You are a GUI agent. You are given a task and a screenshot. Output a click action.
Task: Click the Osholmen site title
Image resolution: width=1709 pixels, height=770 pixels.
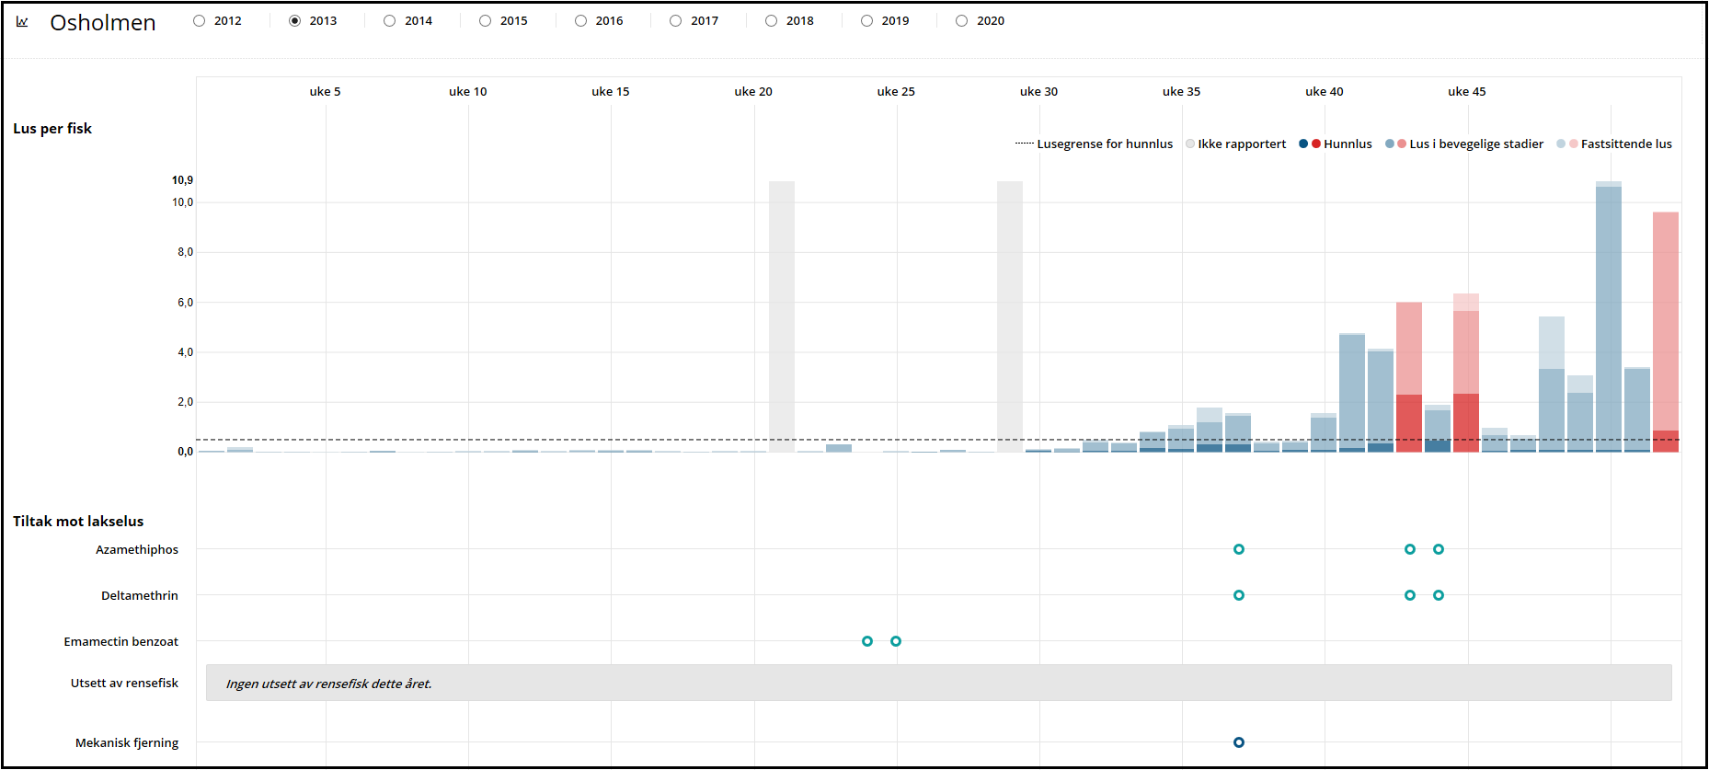103,22
